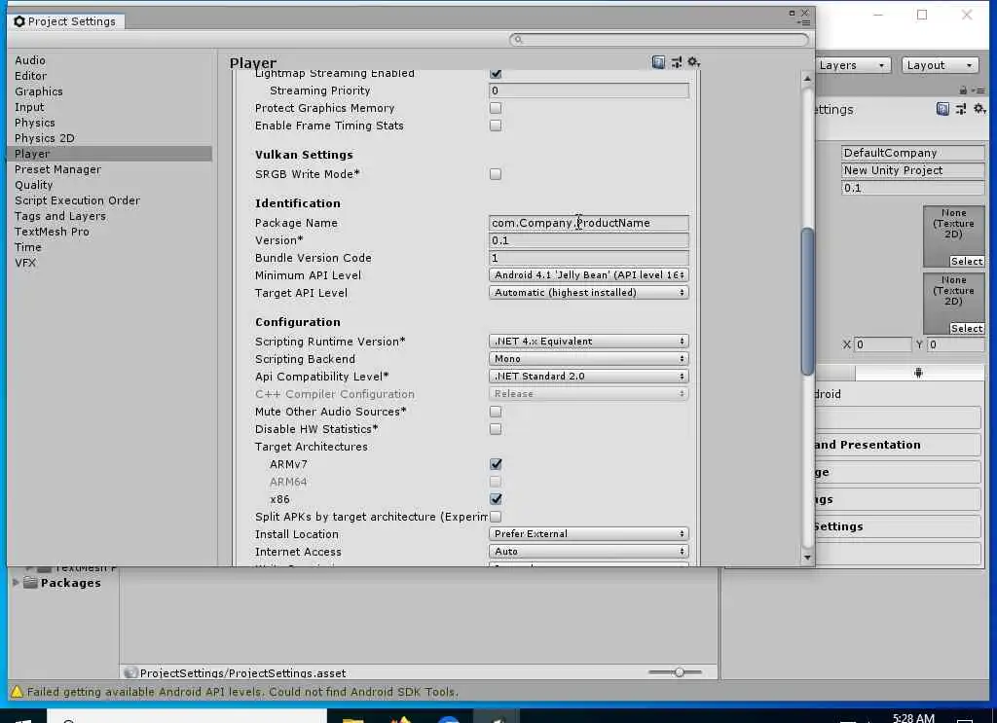Click DefaultCompany field in Inspector
This screenshot has height=723, width=997.
[913, 153]
